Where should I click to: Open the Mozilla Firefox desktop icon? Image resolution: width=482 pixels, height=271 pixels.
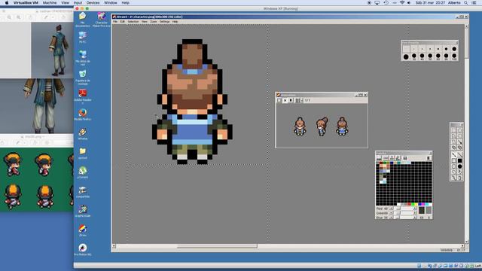point(82,114)
